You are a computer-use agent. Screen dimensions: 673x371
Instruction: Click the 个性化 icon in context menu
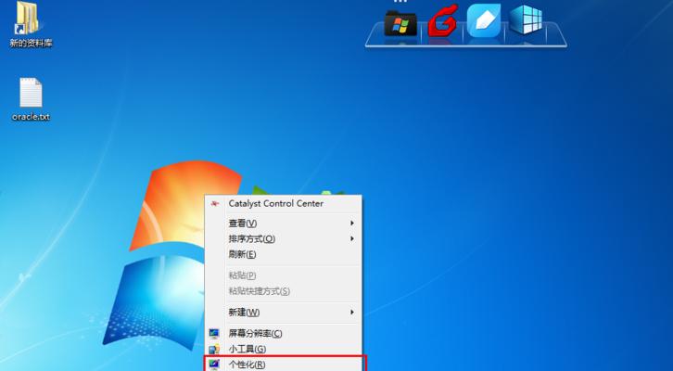(x=214, y=365)
